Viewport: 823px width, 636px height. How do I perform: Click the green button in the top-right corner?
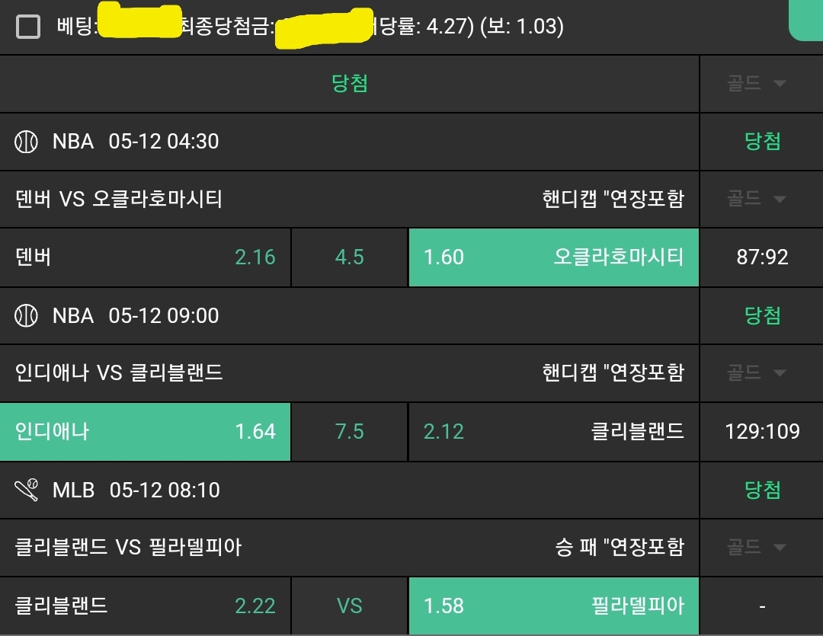806,20
